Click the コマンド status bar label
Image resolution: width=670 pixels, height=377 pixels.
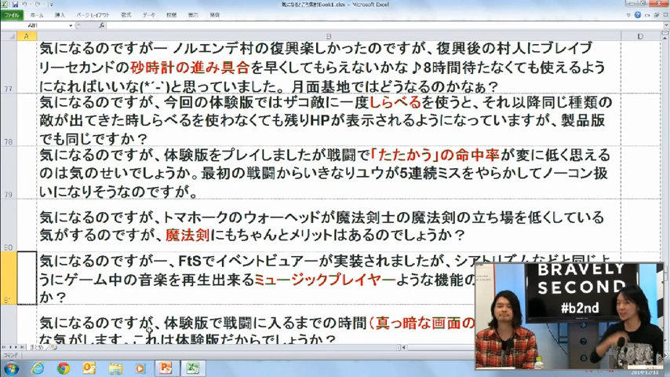(x=11, y=355)
